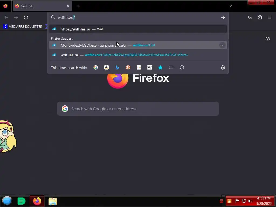Search this time with Google
This screenshot has width=276, height=207.
(96, 67)
